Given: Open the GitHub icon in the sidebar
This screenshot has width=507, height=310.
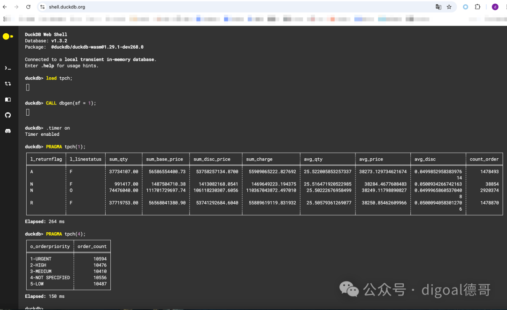Looking at the screenshot, I should [x=8, y=115].
